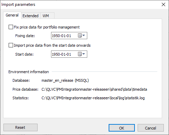This screenshot has height=135, width=169.
Task: Close the Import parameters dialog with X
Action: 163,4
